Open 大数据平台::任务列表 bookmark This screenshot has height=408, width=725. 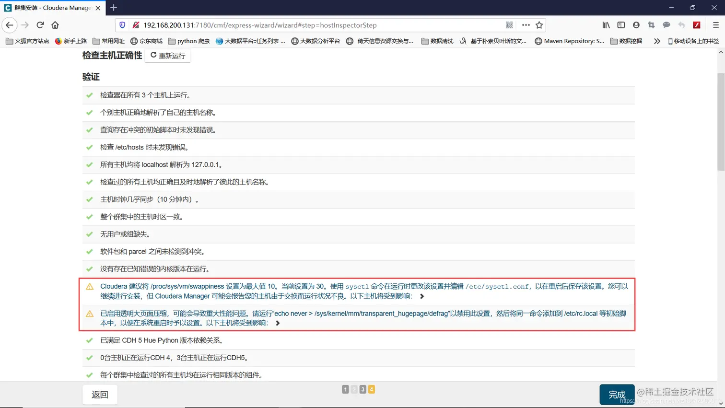[x=250, y=41]
